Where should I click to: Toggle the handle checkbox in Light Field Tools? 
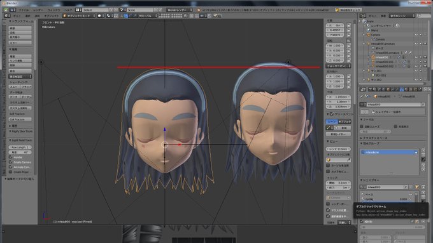pos(10,157)
